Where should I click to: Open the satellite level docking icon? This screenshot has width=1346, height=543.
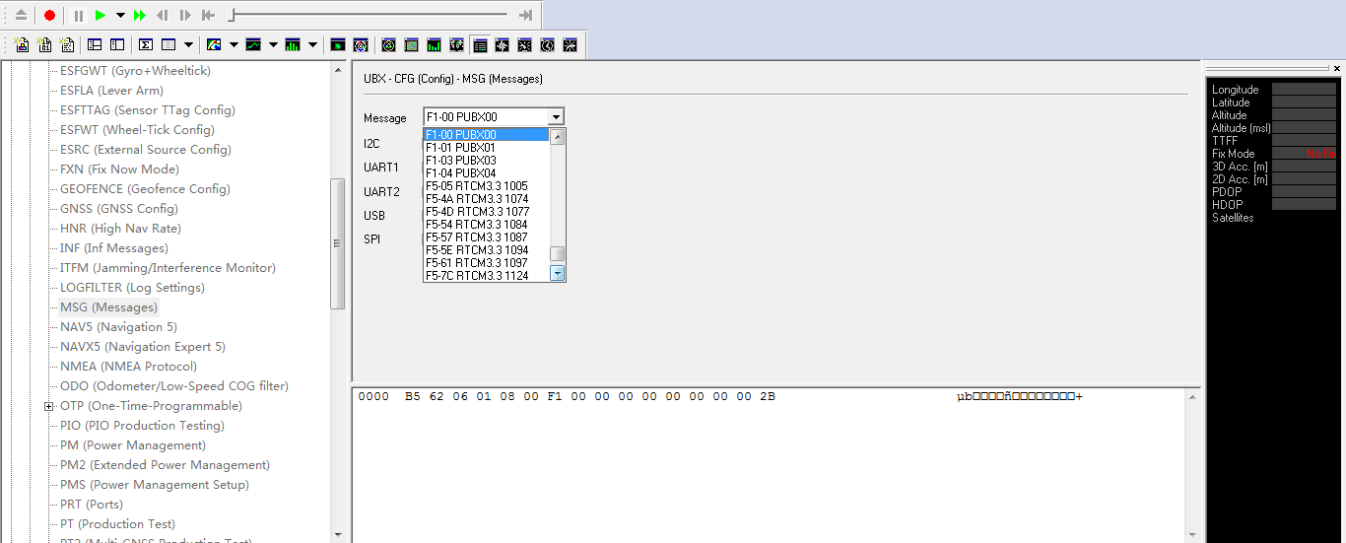pos(434,44)
